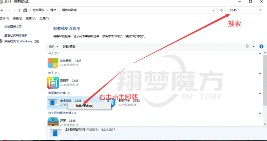Refresh the address bar location
The image size is (267, 141).
click(221, 10)
